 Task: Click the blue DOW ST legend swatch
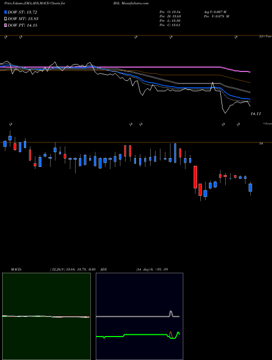point(6,12)
